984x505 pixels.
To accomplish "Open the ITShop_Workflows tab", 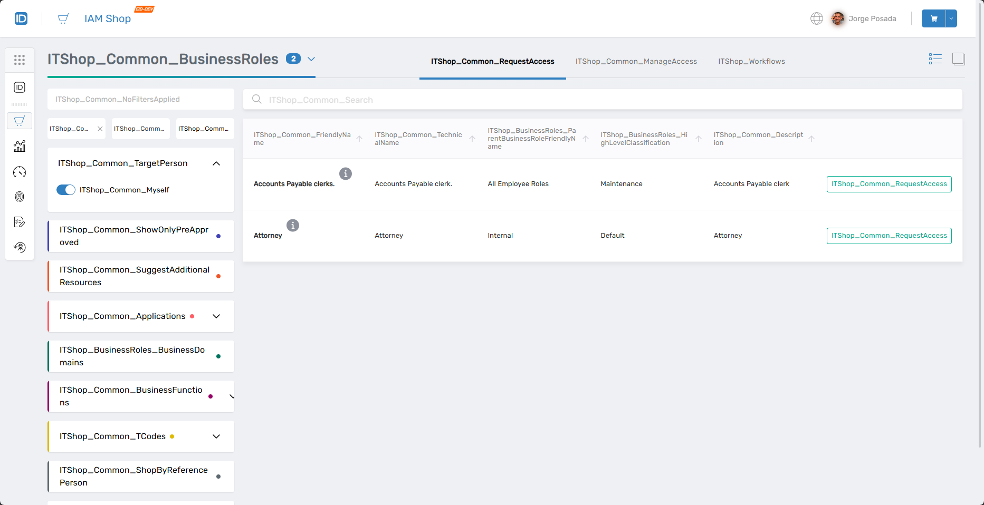I will [x=751, y=61].
